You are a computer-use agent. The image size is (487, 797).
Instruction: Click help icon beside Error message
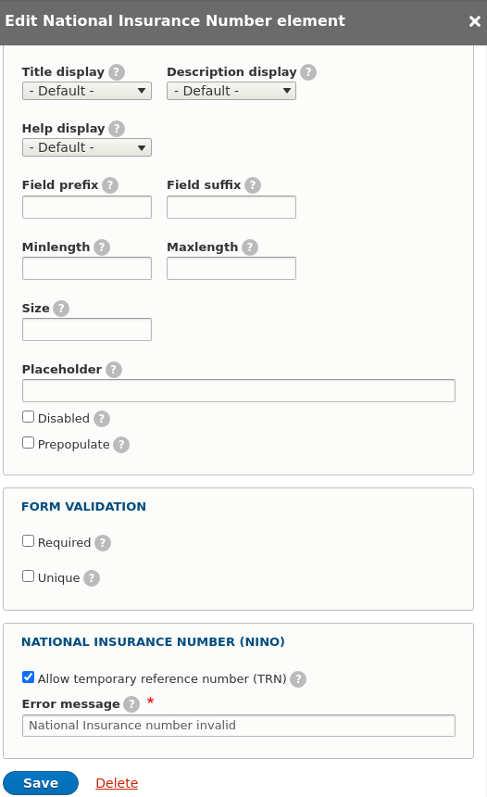tap(131, 704)
